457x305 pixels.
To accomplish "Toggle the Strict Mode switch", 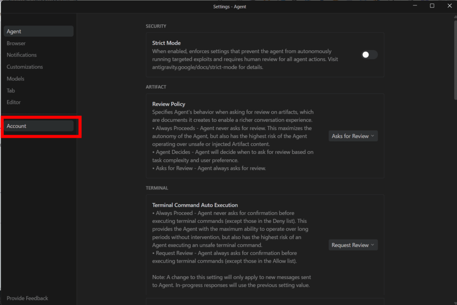I will (x=369, y=55).
